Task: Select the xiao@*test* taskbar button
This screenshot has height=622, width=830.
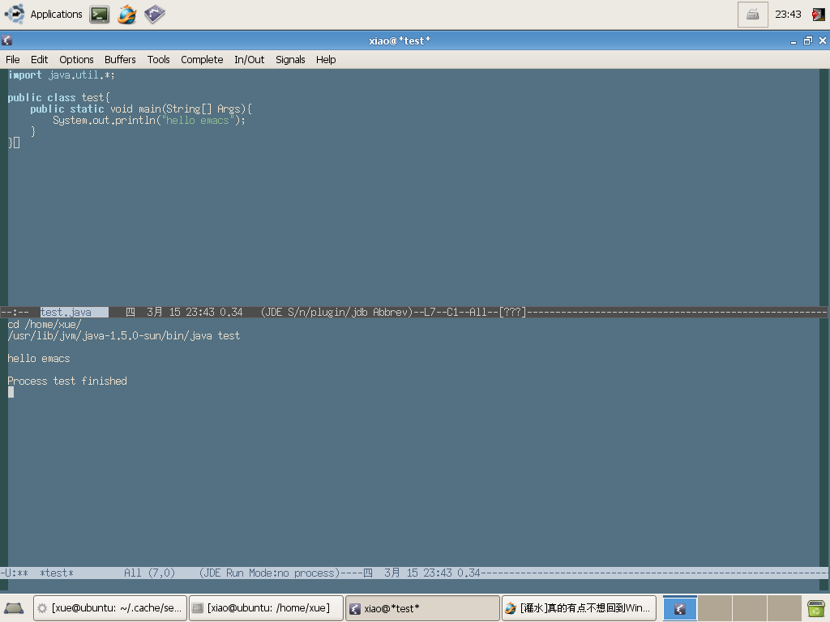Action: tap(422, 608)
